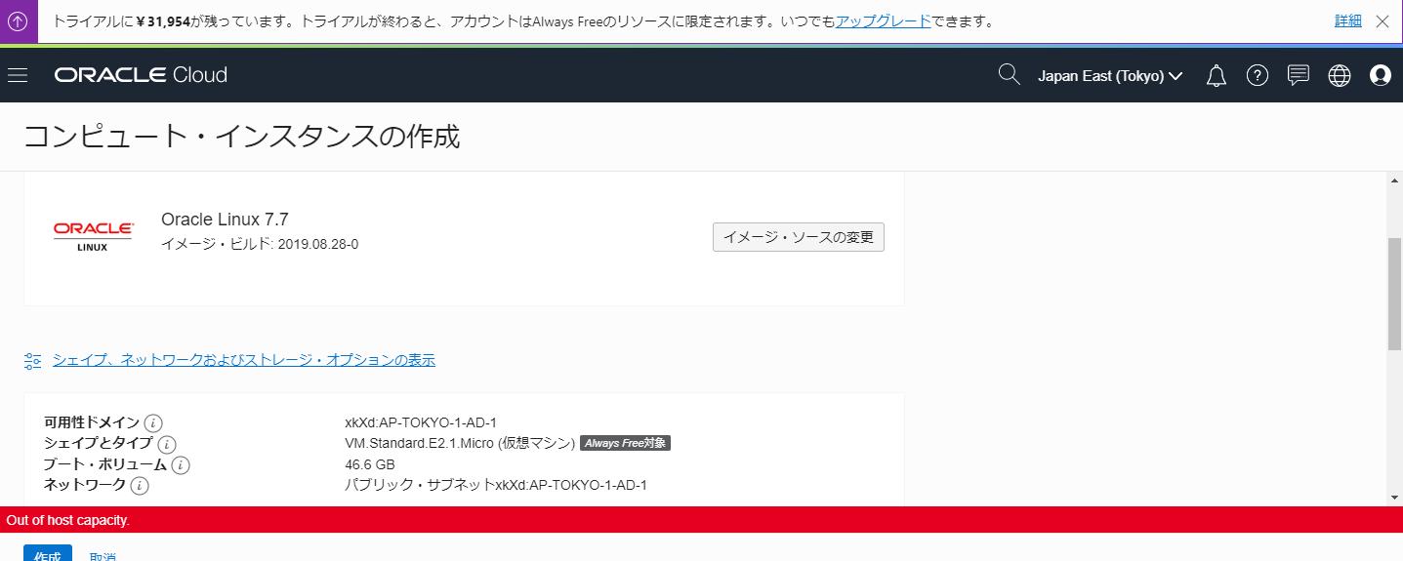
Task: Click the page vertical scrollbar thumb
Action: coord(1395,293)
